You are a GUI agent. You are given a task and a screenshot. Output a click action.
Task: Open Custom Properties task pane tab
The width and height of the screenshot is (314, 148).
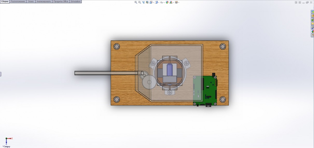click(x=312, y=35)
